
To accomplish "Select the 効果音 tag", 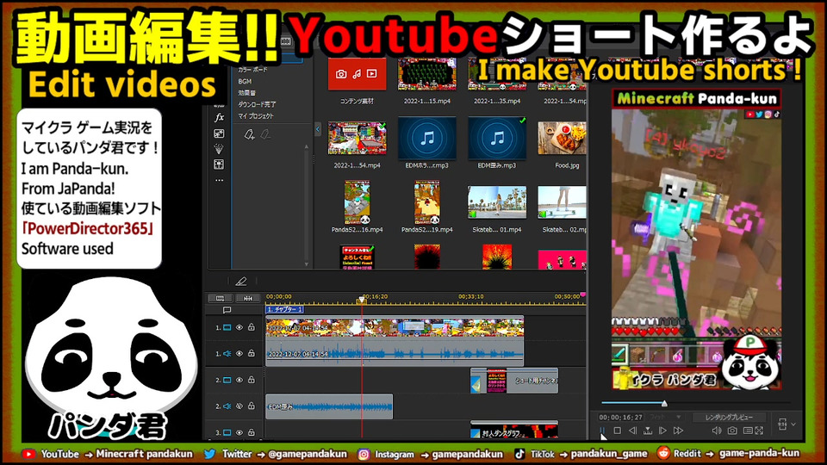I will pos(247,93).
